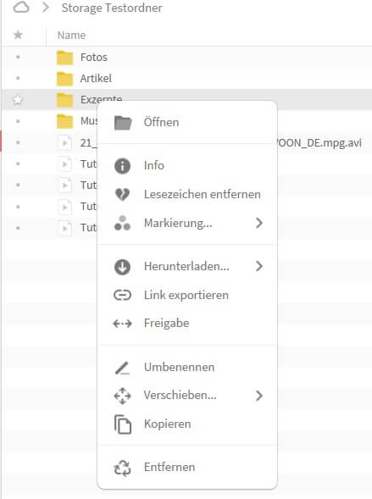The height and width of the screenshot is (499, 372).
Task: Click the cloud icon in breadcrumb
Action: [21, 8]
